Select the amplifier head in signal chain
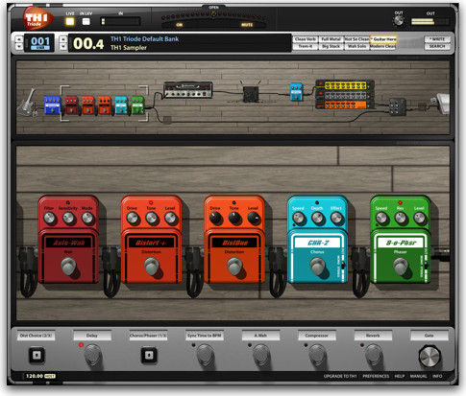 tap(188, 90)
